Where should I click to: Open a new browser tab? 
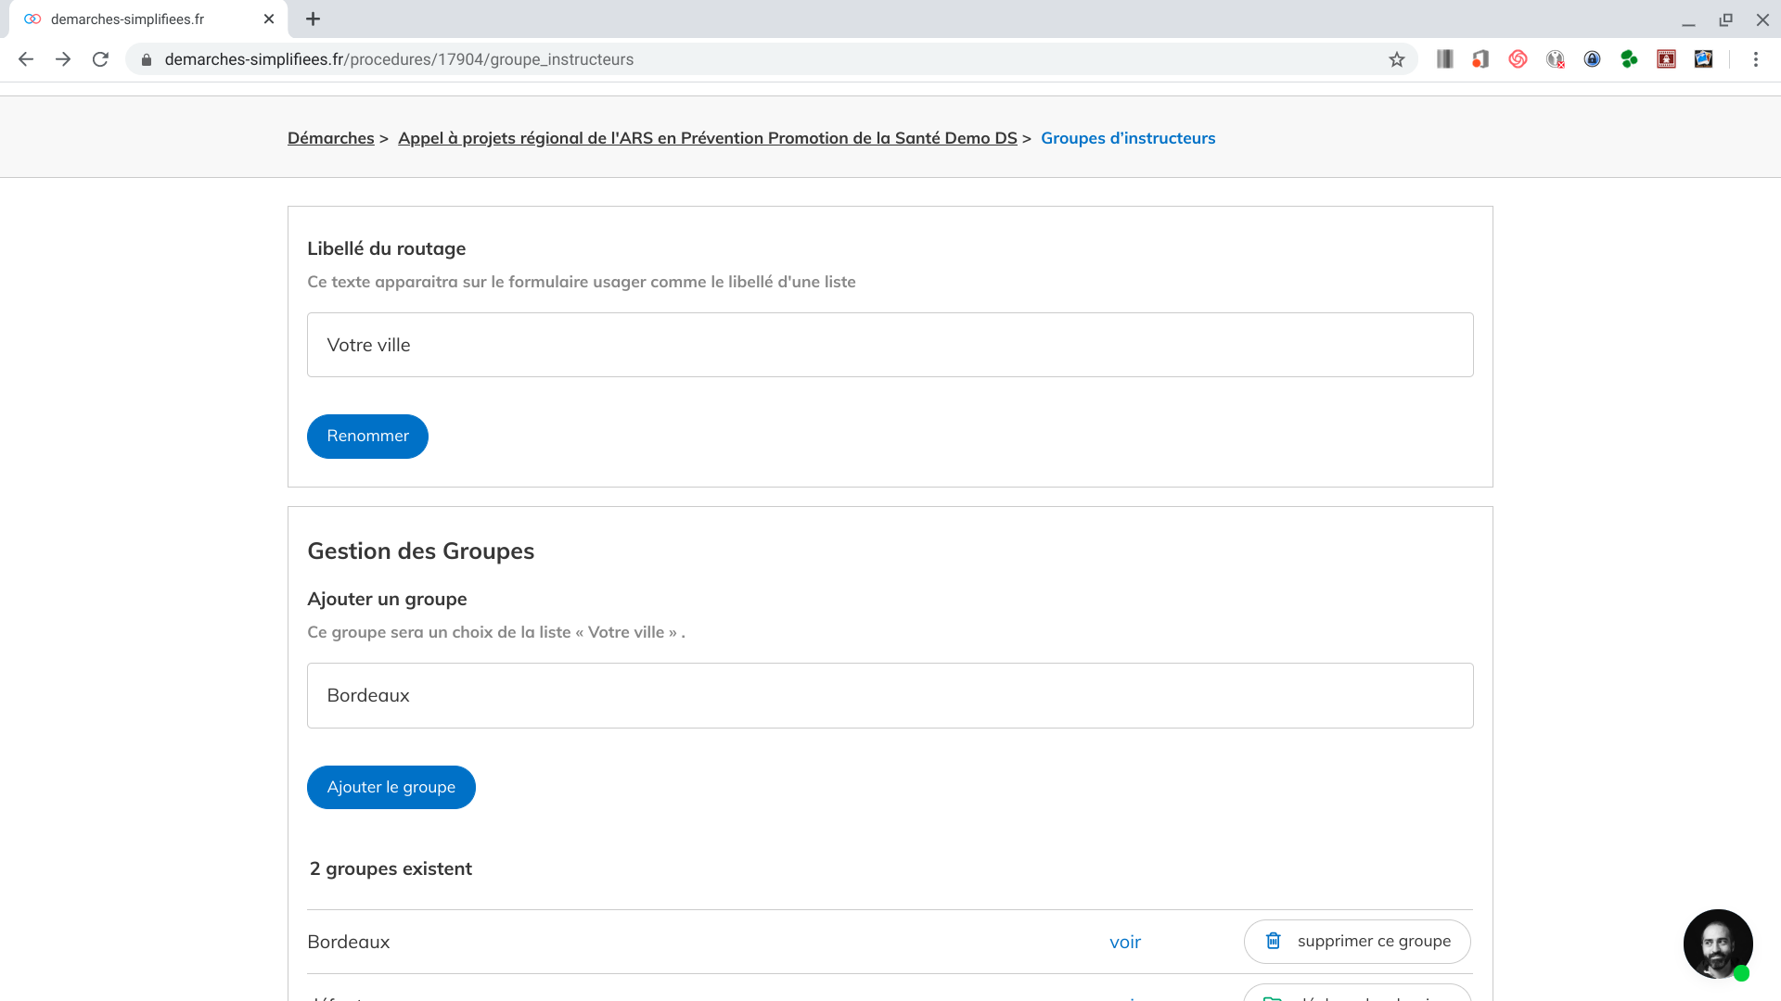point(313,19)
